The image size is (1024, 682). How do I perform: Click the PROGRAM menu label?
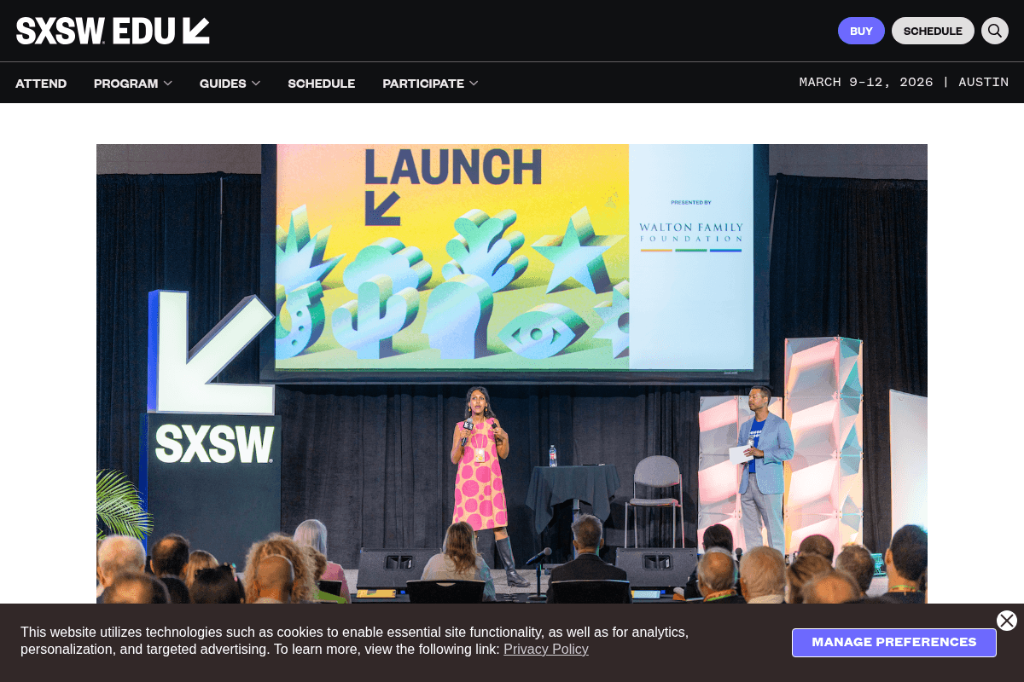pyautogui.click(x=125, y=83)
